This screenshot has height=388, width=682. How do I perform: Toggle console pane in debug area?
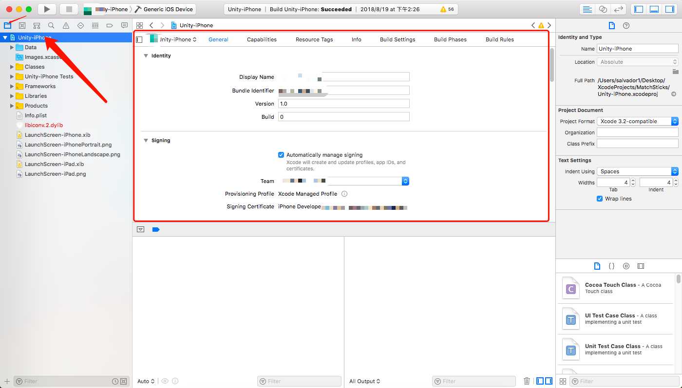(x=549, y=381)
